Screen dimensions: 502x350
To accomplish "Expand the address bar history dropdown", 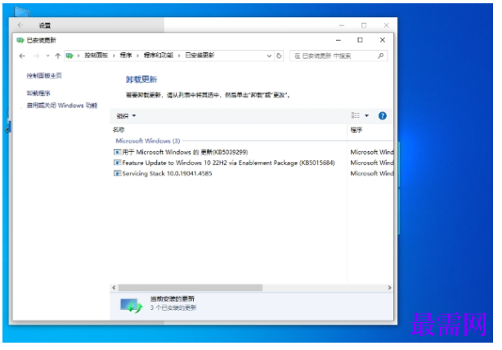I will 269,56.
